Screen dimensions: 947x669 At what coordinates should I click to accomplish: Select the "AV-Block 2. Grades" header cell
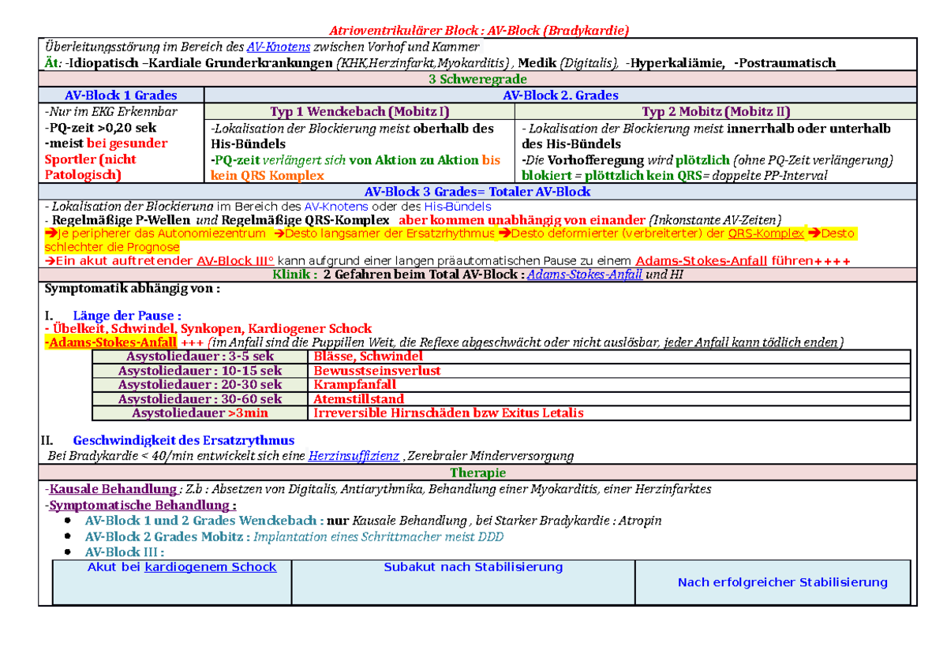(560, 95)
